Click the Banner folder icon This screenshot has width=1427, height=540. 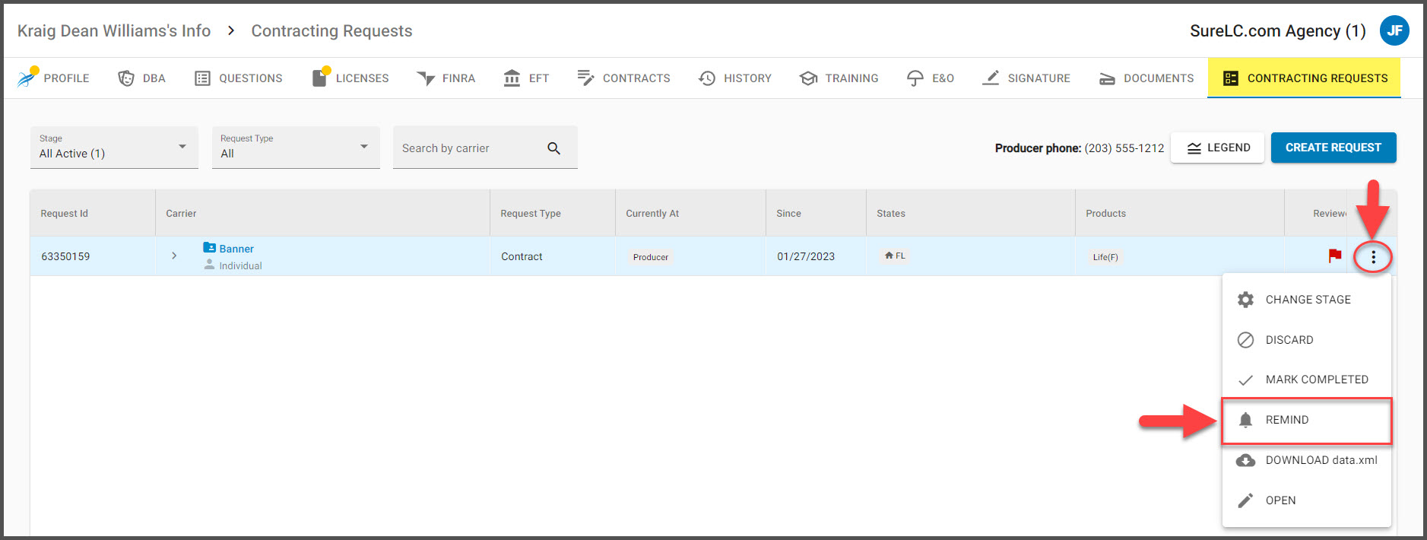tap(210, 247)
